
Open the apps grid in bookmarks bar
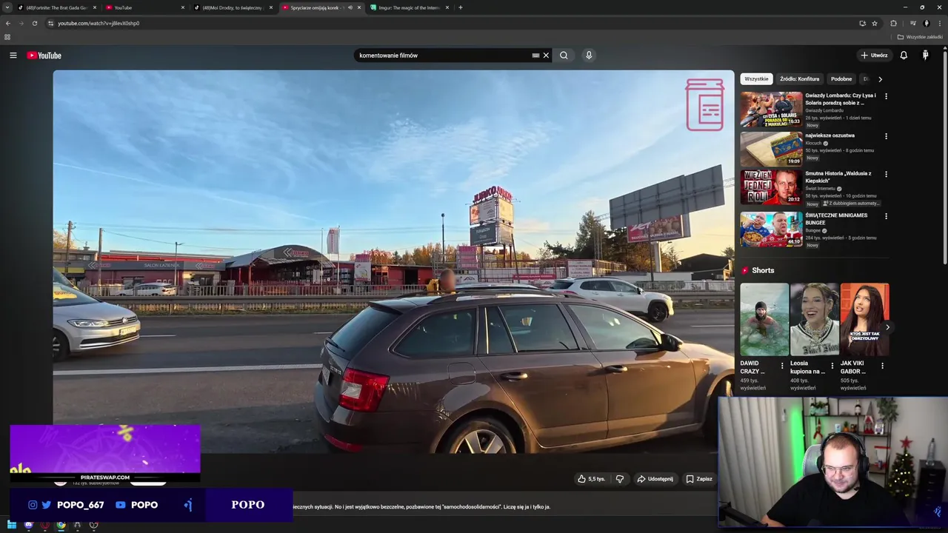point(7,37)
